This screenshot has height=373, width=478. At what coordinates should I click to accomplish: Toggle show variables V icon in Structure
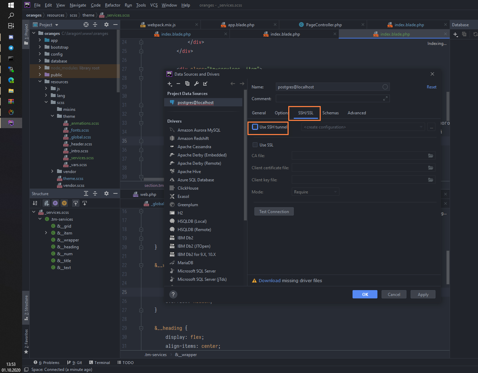pyautogui.click(x=64, y=203)
